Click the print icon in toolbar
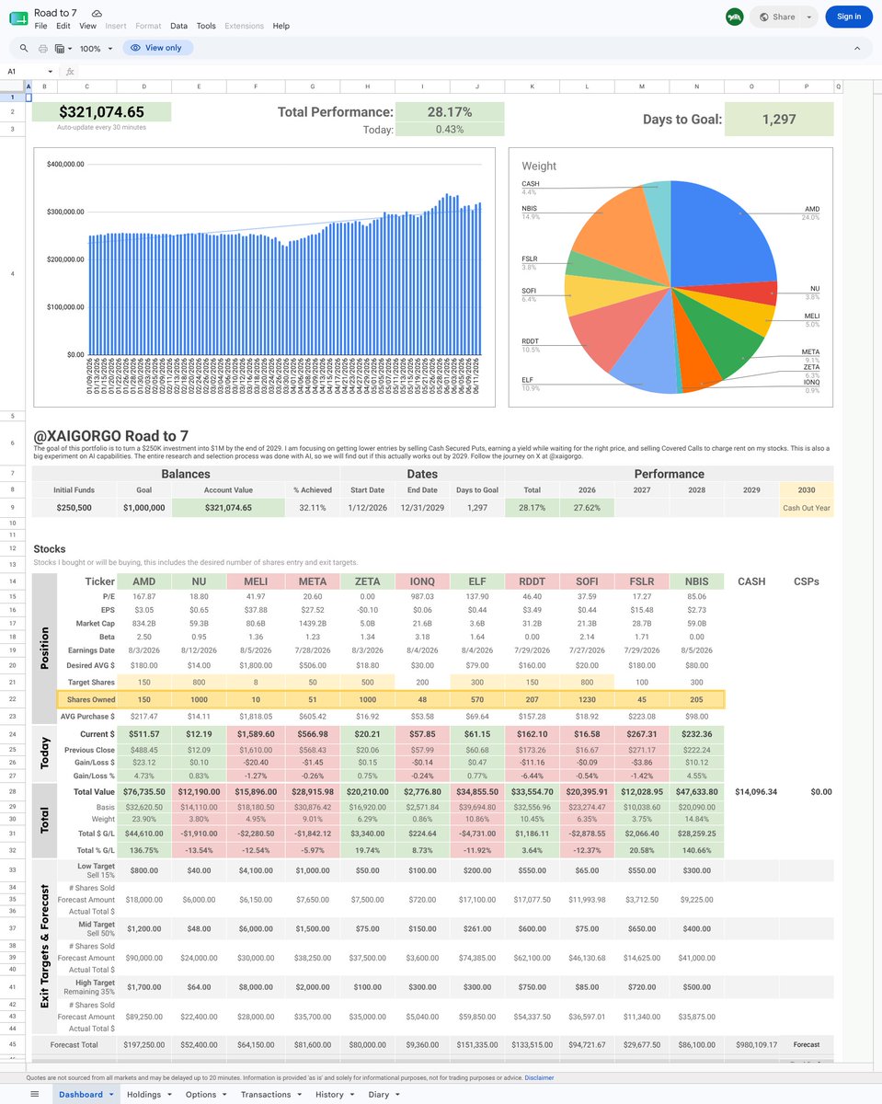Viewport: 882px width, 1104px height. coord(42,48)
